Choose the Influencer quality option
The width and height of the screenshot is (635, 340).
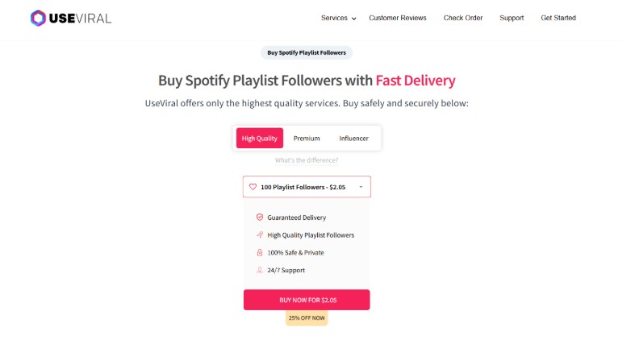point(353,139)
